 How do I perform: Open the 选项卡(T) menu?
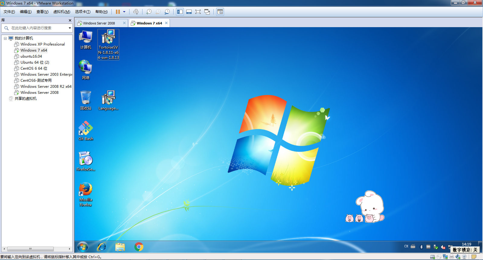82,12
